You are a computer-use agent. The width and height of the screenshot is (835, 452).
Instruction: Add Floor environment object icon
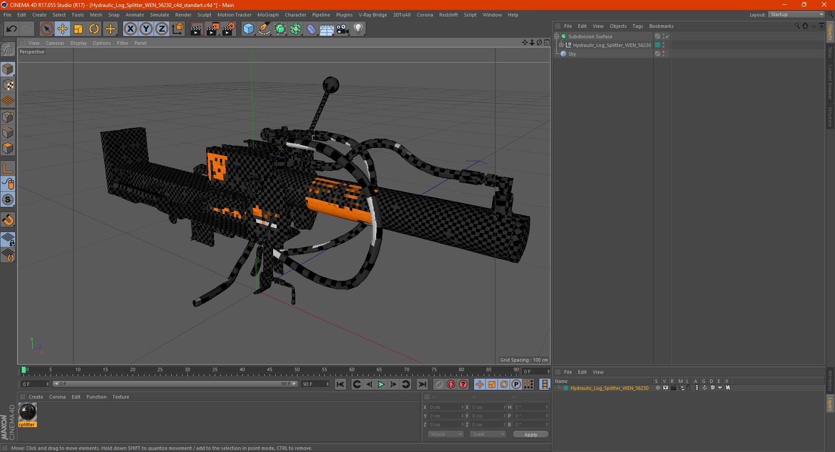[327, 29]
